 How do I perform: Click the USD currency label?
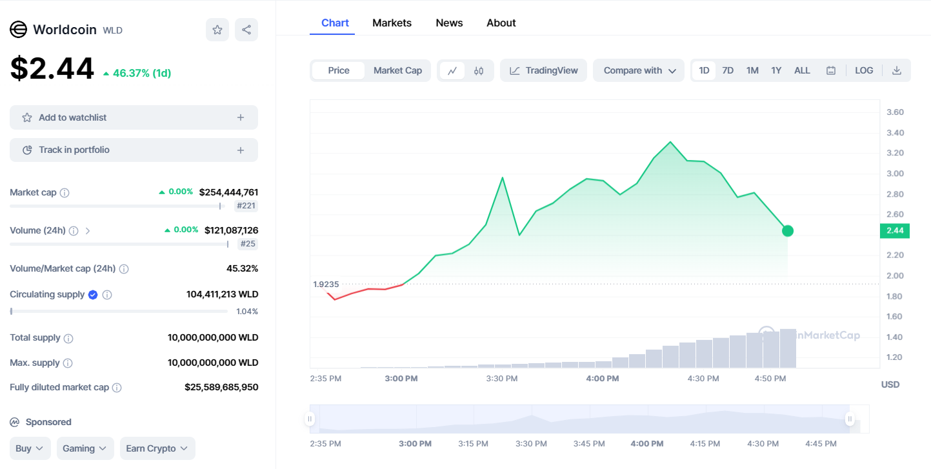(x=890, y=384)
